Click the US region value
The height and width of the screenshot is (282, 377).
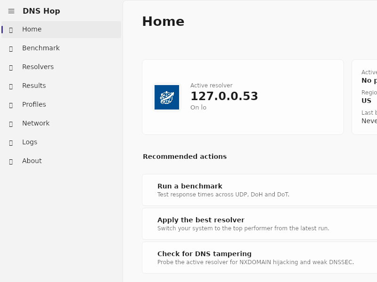366,101
